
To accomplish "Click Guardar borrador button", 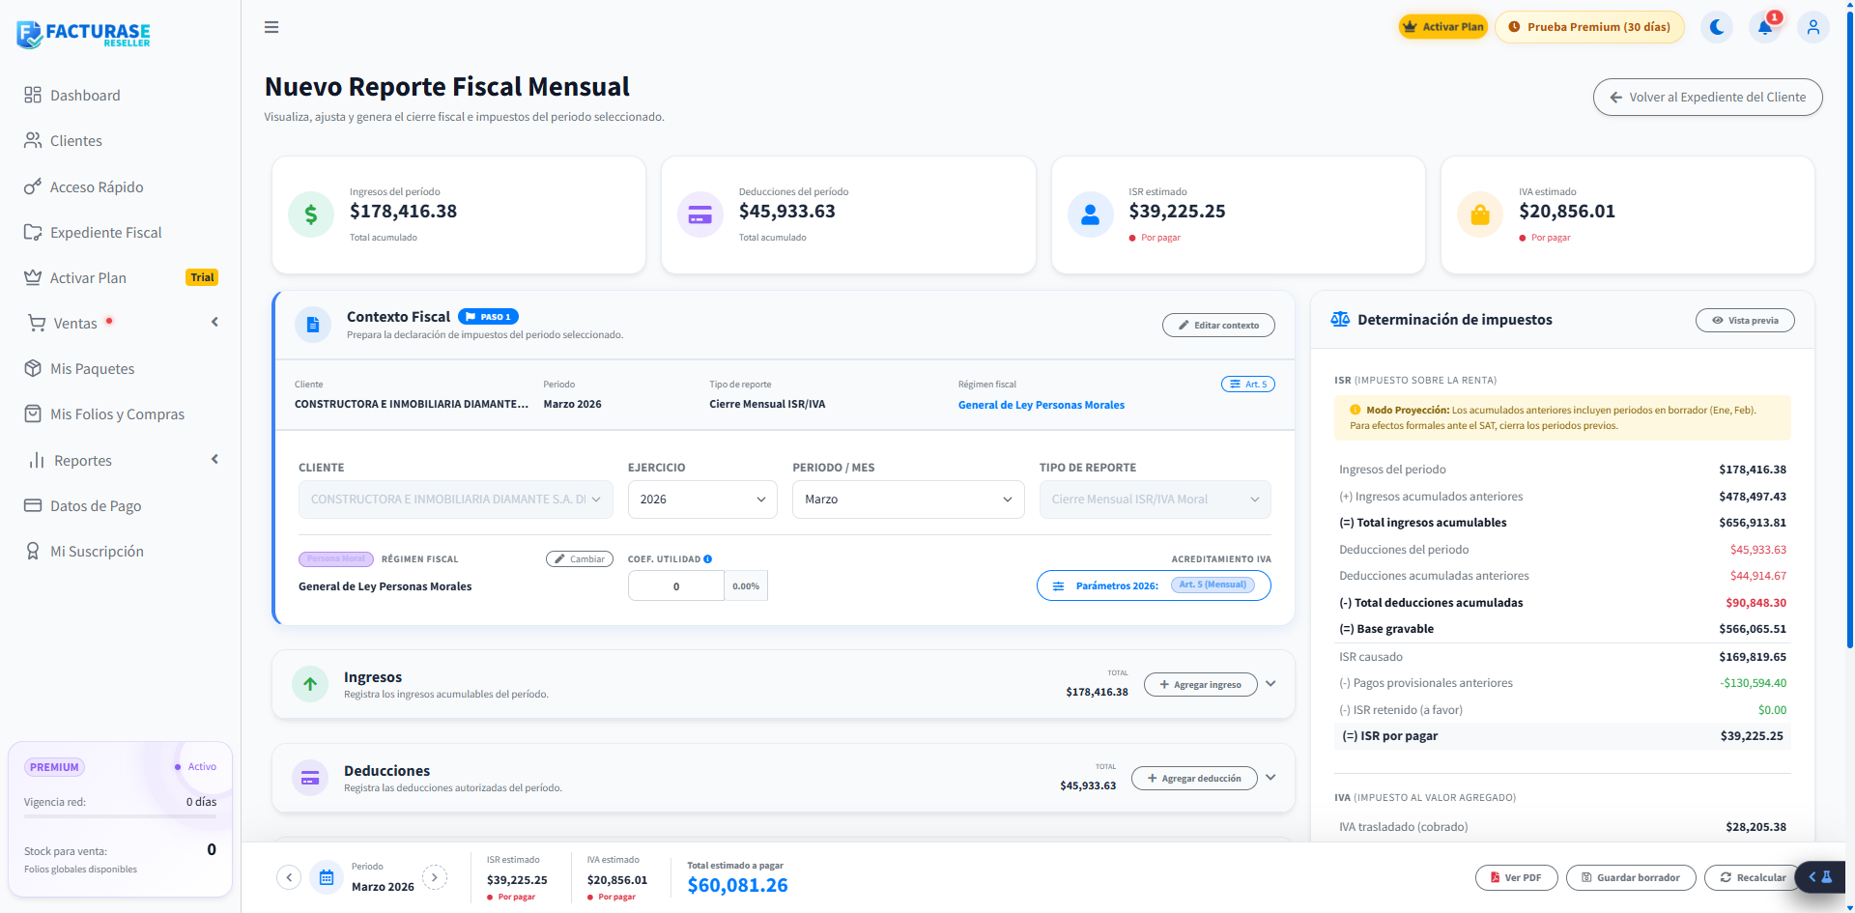I will point(1631,877).
